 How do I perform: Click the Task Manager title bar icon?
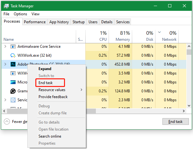point(6,6)
